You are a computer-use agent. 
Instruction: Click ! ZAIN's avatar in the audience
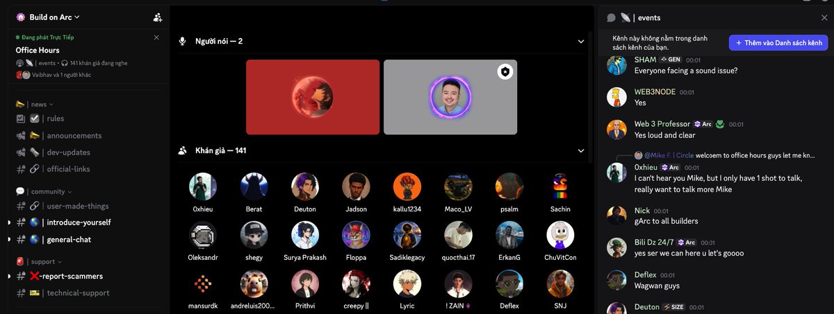tap(458, 284)
